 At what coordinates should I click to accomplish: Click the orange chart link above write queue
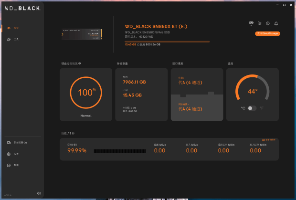269,140
